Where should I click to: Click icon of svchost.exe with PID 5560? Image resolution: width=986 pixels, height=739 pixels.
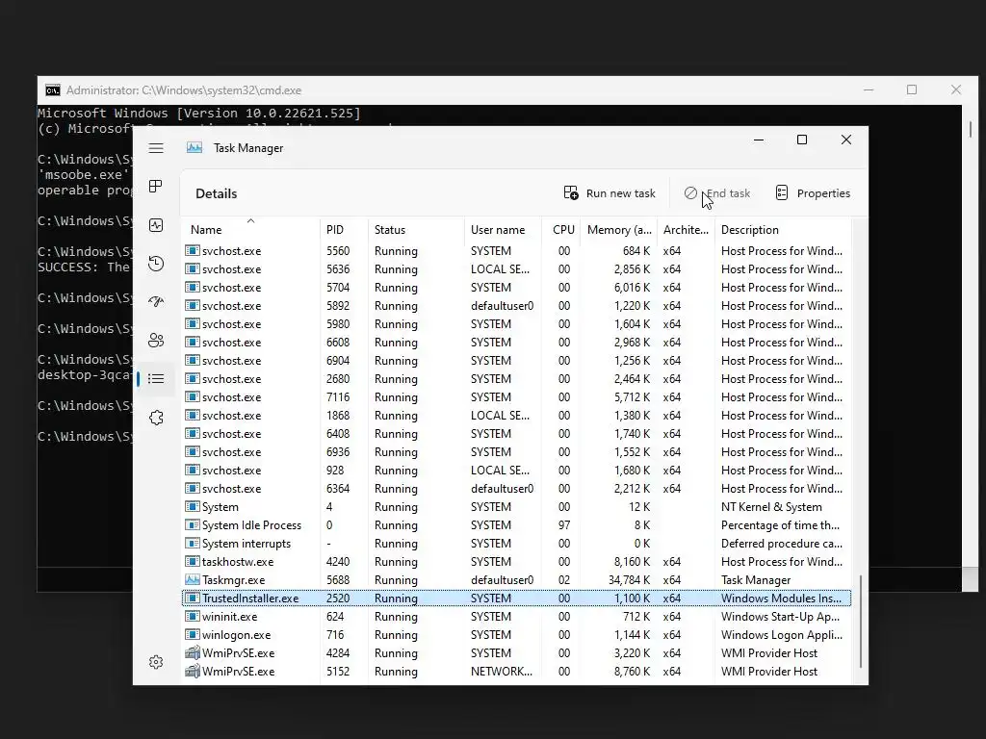click(x=193, y=251)
